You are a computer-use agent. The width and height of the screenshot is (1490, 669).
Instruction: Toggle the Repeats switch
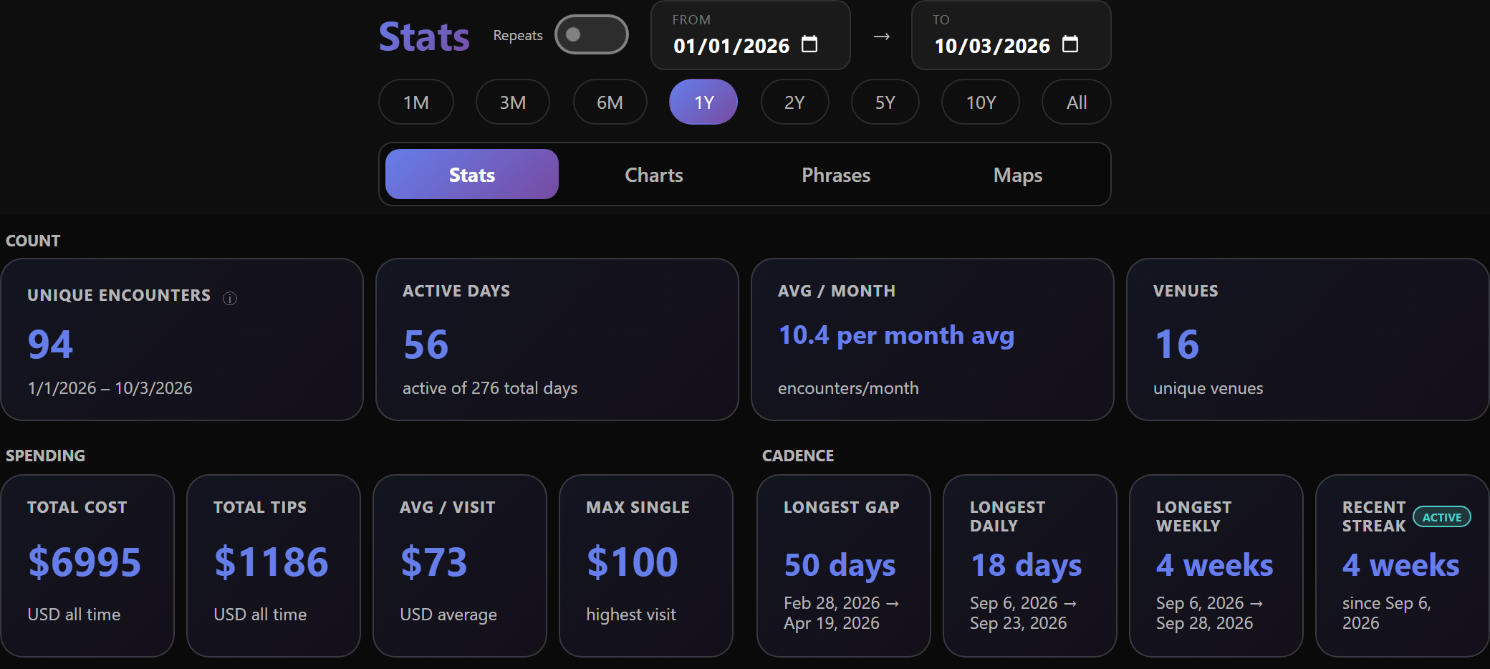(x=592, y=34)
